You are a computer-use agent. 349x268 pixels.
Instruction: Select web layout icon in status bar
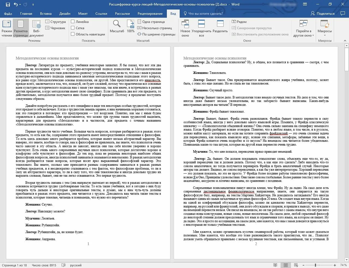pos(296,265)
